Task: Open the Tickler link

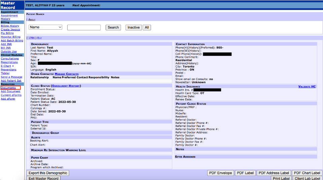Action: [x=5, y=73]
